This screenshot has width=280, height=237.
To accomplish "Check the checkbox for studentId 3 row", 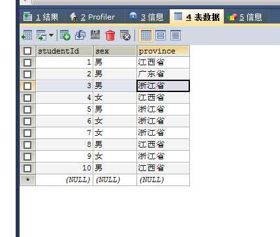I will click(27, 86).
